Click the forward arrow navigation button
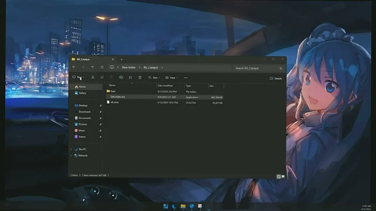Image resolution: width=376 pixels, height=211 pixels. click(x=83, y=67)
